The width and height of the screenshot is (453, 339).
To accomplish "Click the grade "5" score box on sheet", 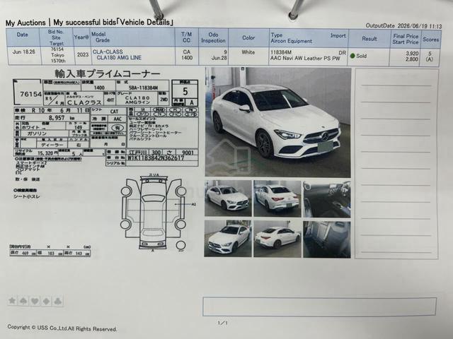I will pyautogui.click(x=185, y=92).
